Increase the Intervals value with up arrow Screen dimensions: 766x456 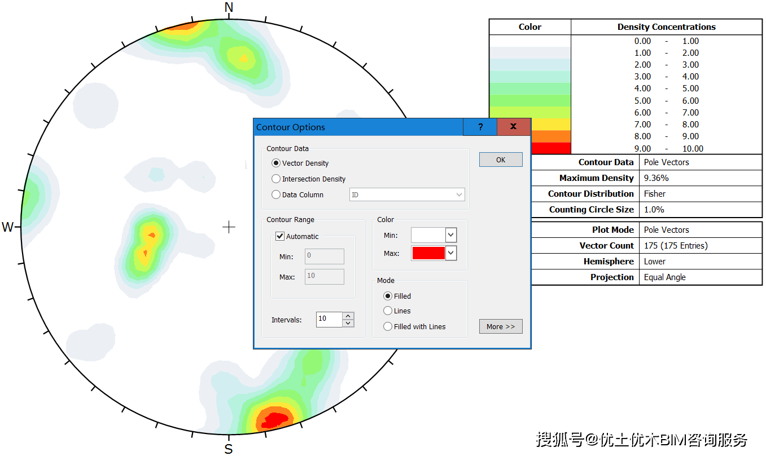[x=348, y=316]
